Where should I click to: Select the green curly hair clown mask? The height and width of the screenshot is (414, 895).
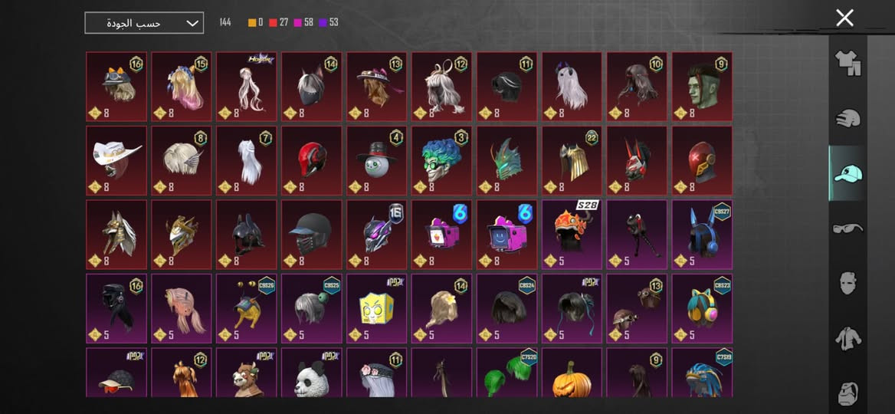pyautogui.click(x=442, y=160)
